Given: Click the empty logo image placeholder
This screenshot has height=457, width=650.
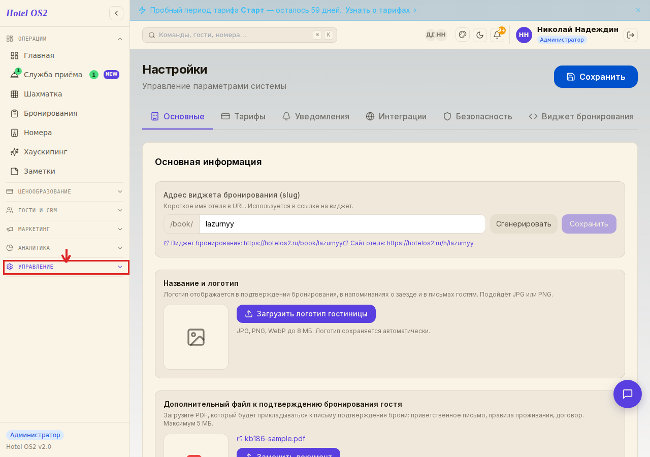Looking at the screenshot, I should [196, 337].
